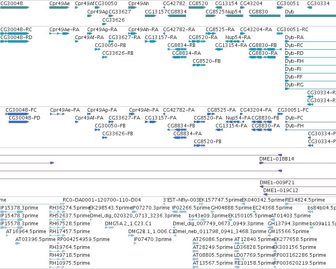The image size is (336, 269).
Task: Select transcript CG13154-RA
Action: (231, 45)
